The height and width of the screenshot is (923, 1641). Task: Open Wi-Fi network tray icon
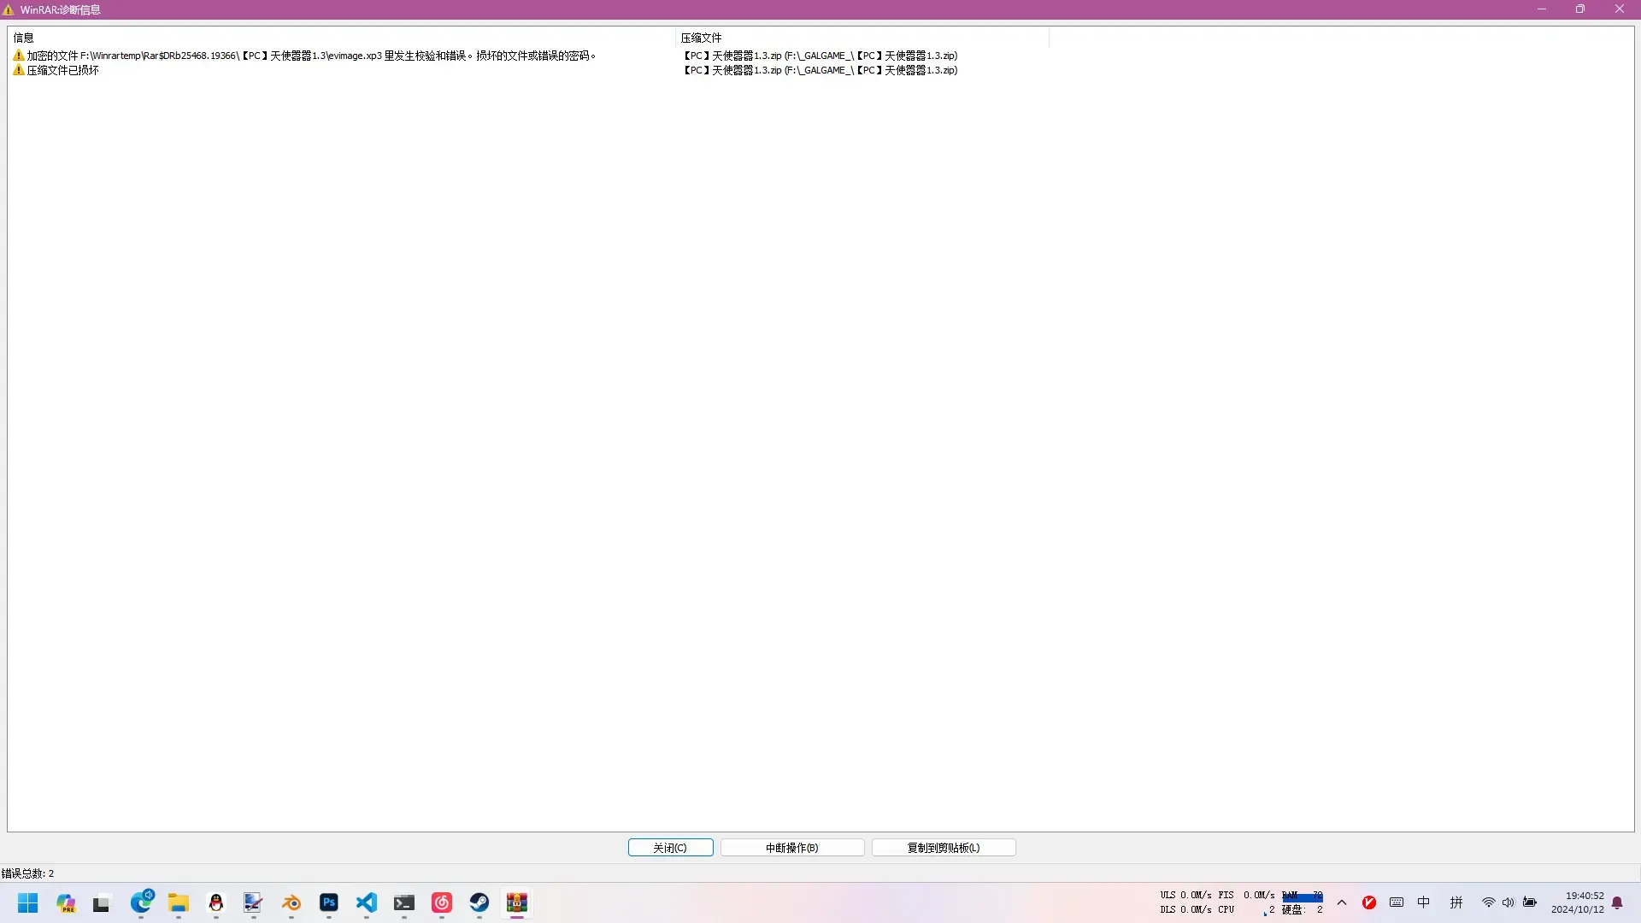(x=1488, y=902)
